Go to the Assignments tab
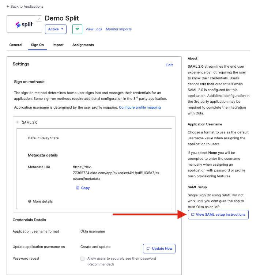 click(83, 45)
